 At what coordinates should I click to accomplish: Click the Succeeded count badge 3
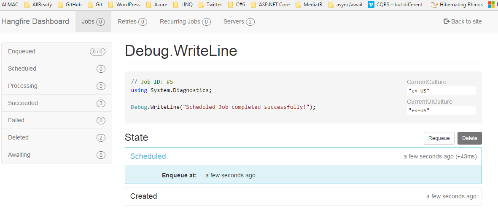(101, 103)
